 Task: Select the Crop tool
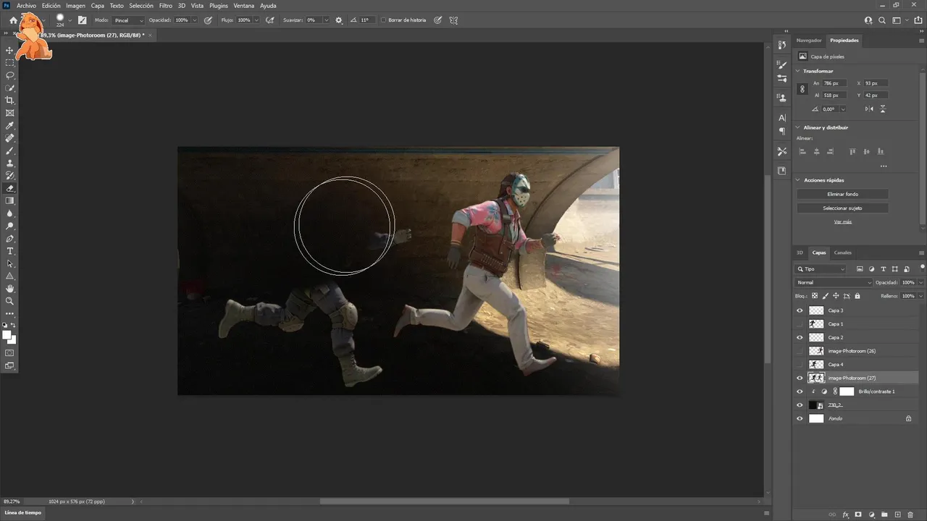click(x=10, y=101)
